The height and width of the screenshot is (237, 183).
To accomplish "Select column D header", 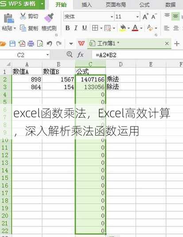I will tap(121, 64).
